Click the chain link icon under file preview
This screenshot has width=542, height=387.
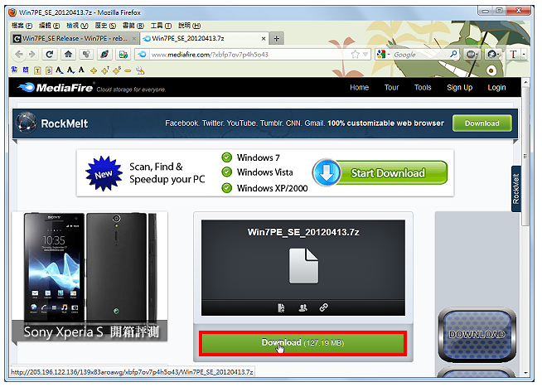pyautogui.click(x=324, y=307)
